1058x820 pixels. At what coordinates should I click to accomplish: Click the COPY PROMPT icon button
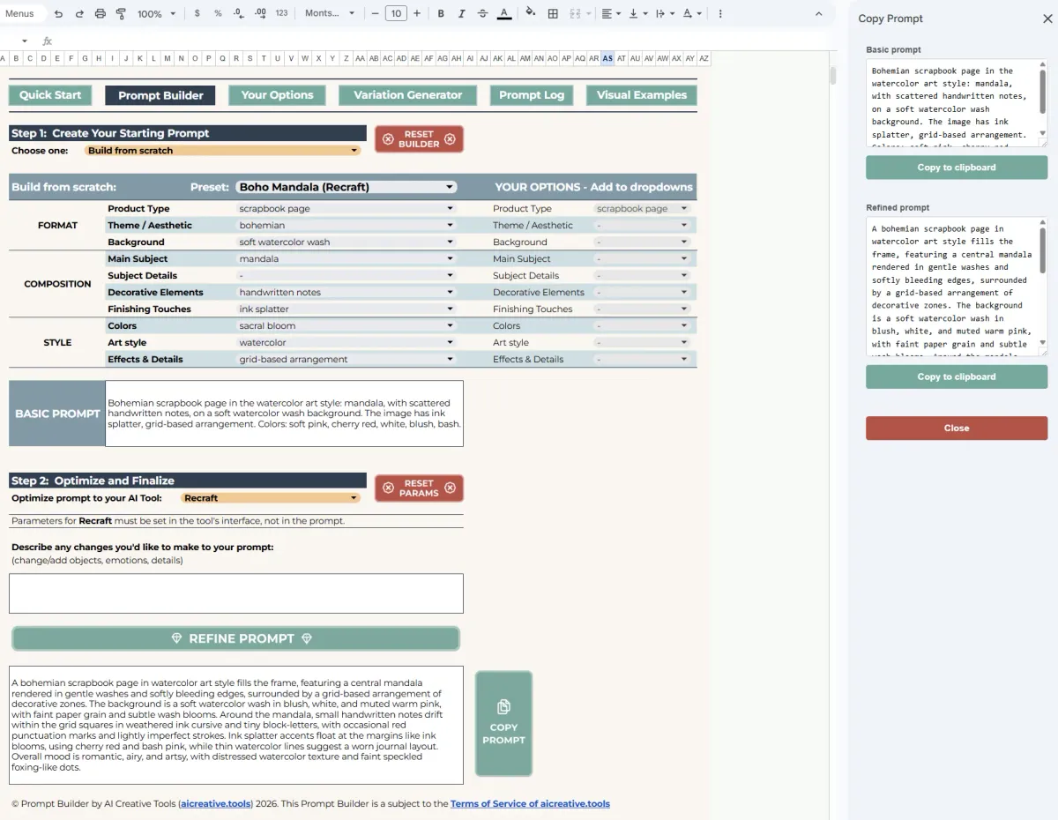[x=503, y=724]
